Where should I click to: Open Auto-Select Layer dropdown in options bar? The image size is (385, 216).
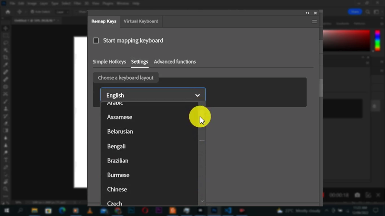point(62,12)
